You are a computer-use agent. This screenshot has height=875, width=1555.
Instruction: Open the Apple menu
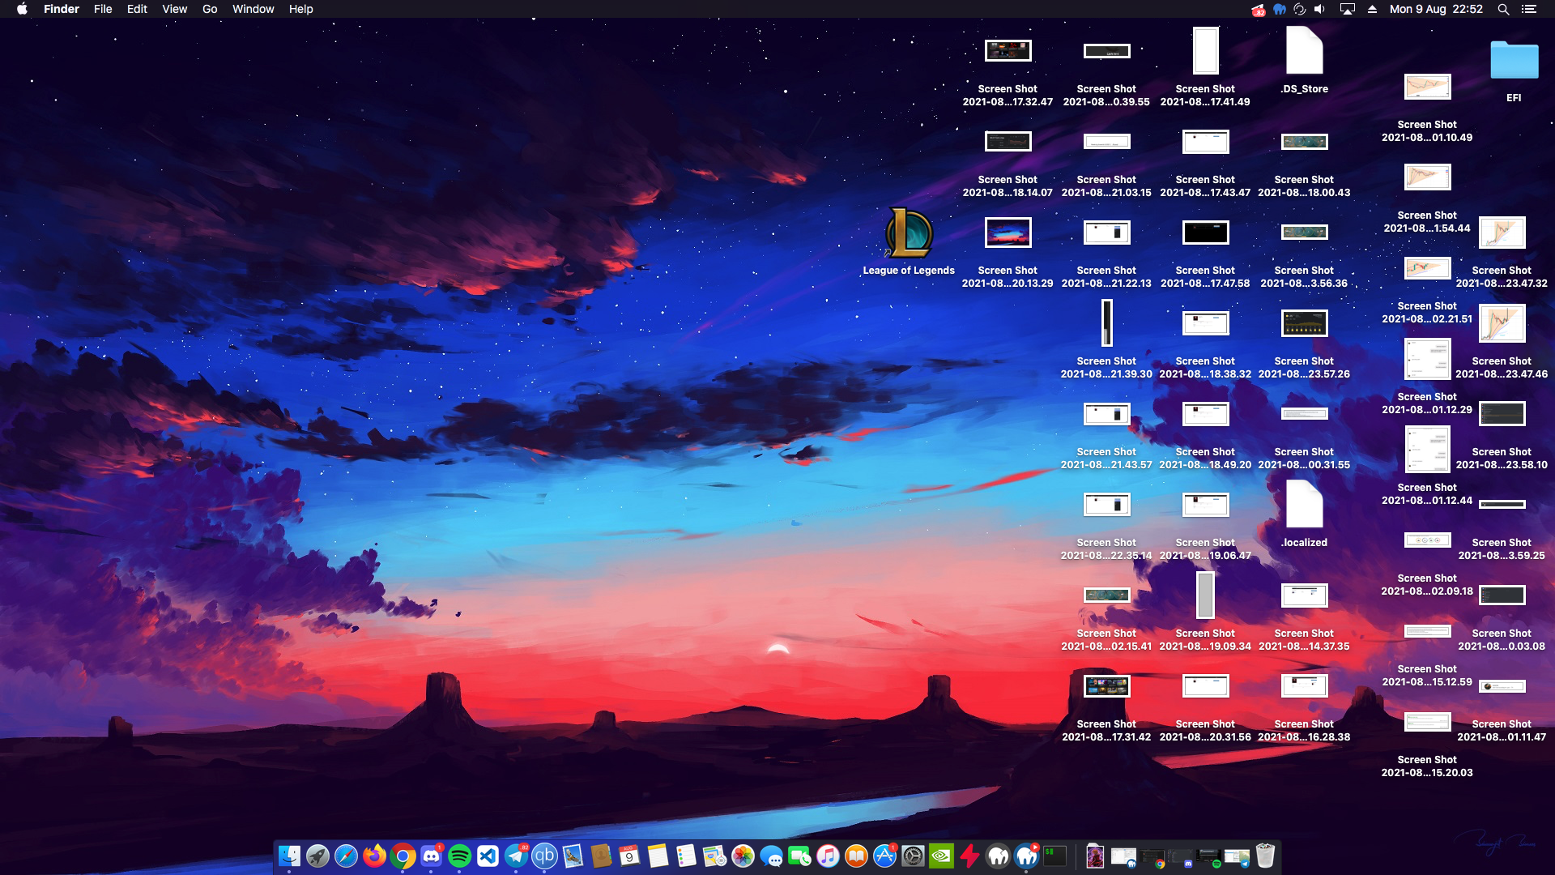point(22,9)
